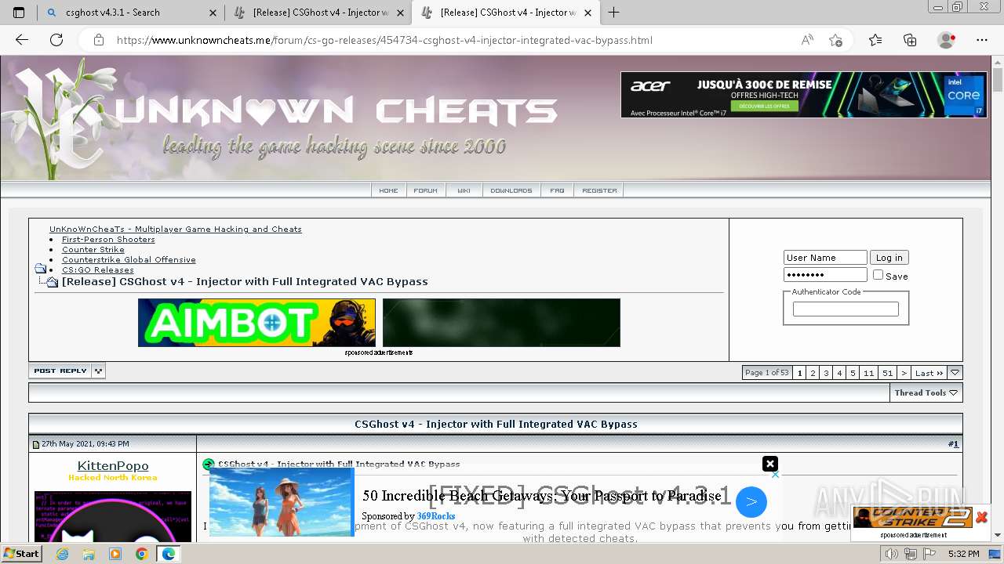Open Collections panel
This screenshot has height=564, width=1004.
click(x=910, y=40)
